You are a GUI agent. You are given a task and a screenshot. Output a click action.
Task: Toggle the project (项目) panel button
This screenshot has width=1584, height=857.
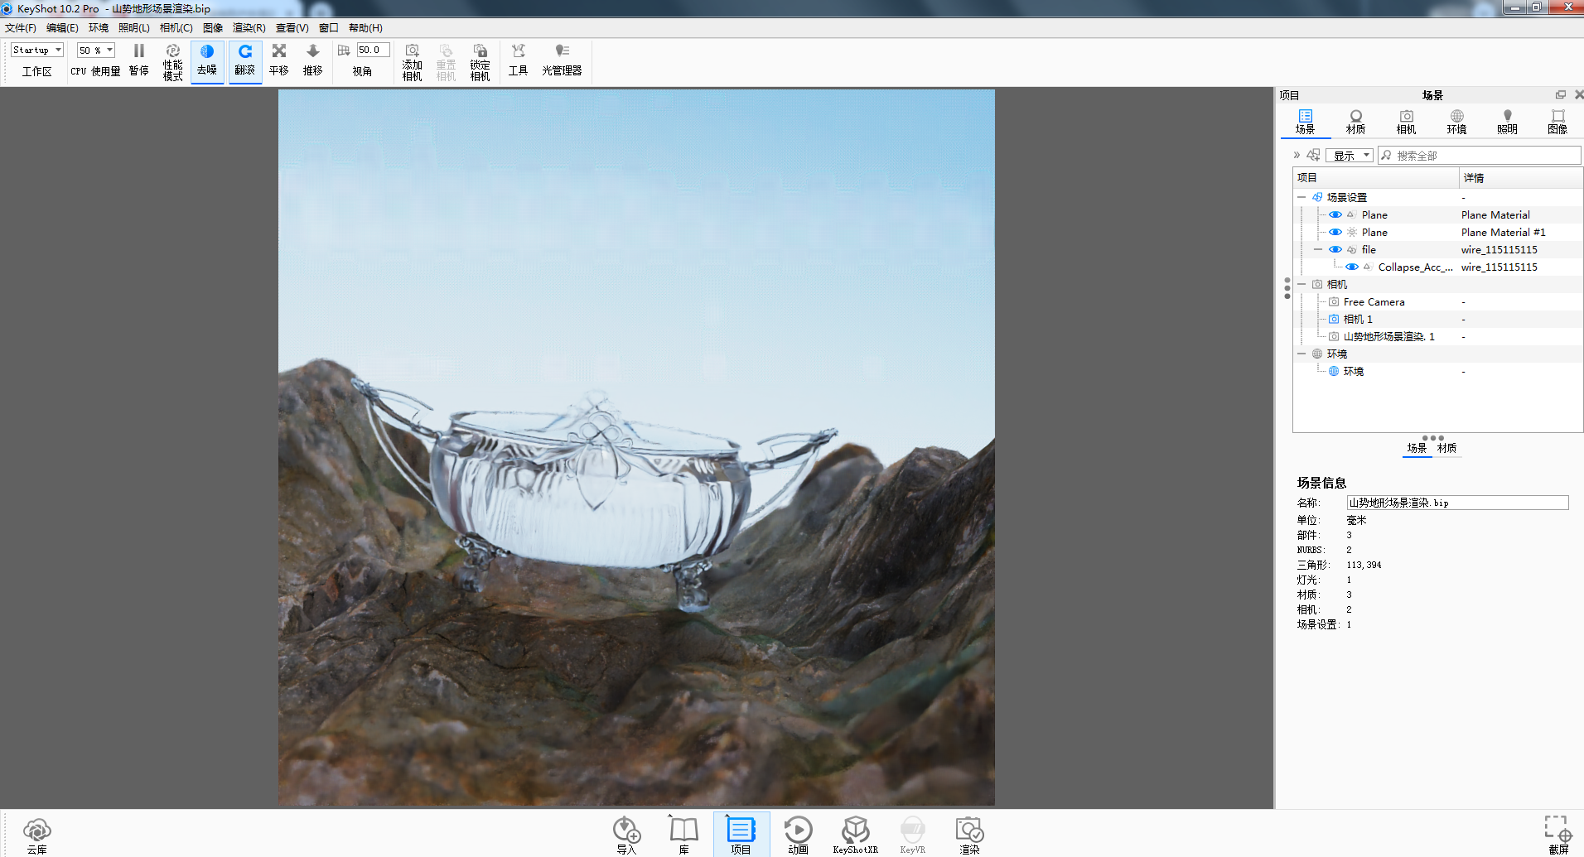[x=741, y=835]
